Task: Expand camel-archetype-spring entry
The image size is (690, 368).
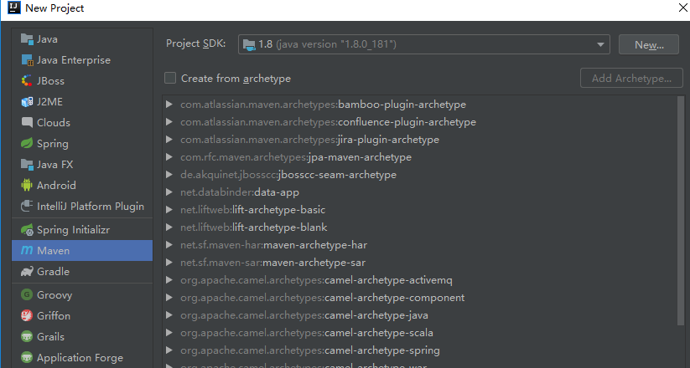Action: 169,350
